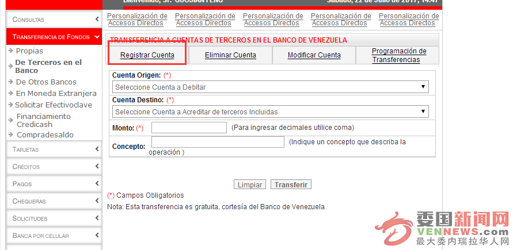The image size is (513, 250).
Task: Collapse the Transferencia de Fondos menu
Action: [54, 37]
